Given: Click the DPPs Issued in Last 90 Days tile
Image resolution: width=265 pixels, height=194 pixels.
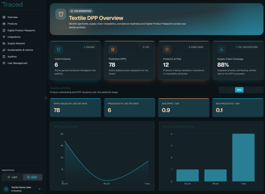Looking at the screenshot, I should (75, 108).
